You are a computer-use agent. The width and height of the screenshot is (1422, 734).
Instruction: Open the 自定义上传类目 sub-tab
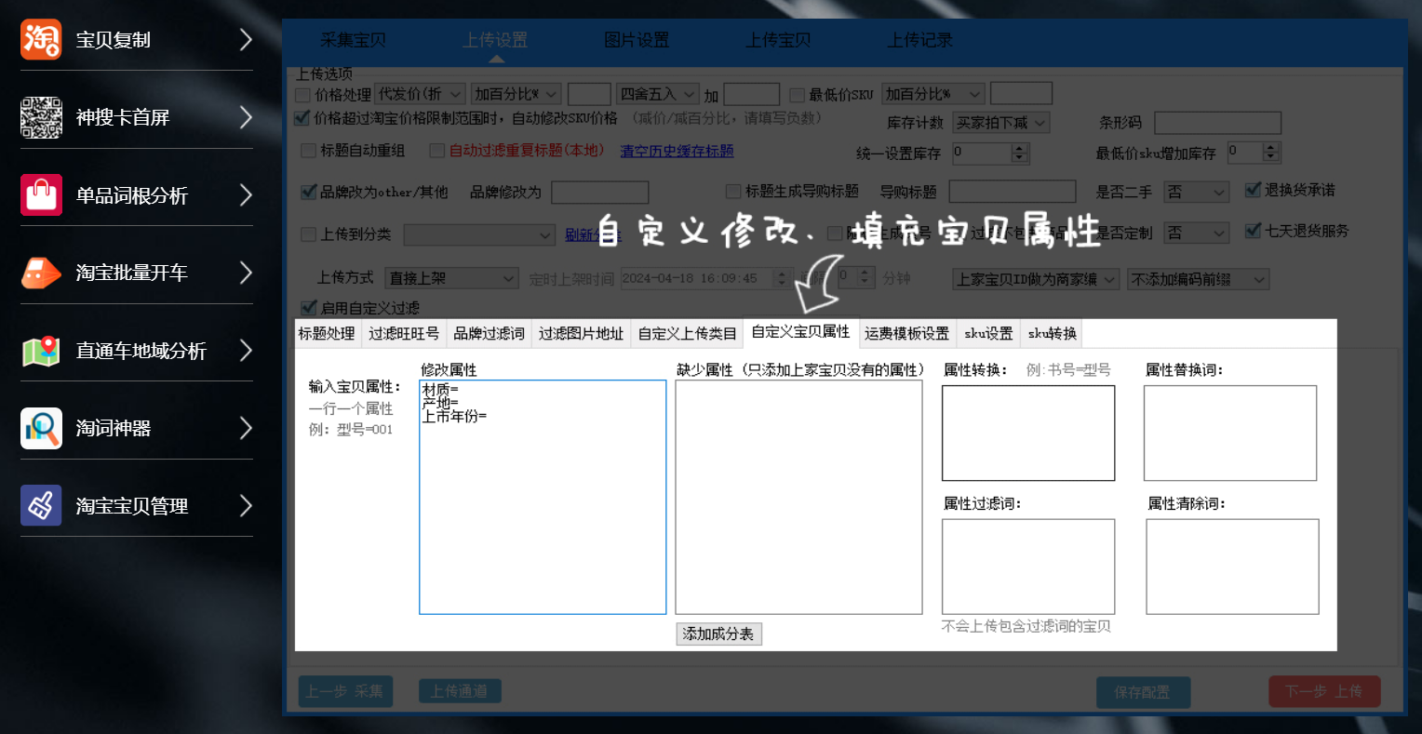(x=688, y=333)
